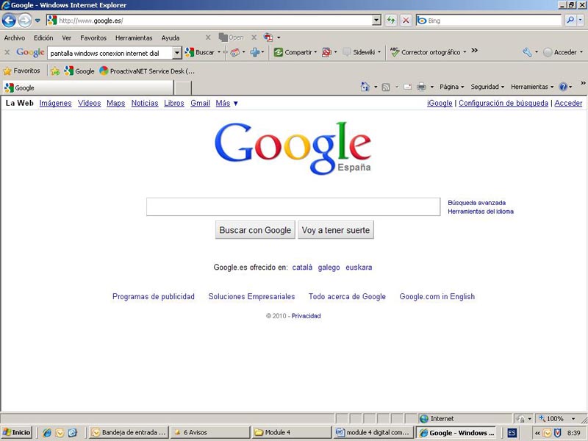Click the ES language indicator in taskbar

(512, 433)
